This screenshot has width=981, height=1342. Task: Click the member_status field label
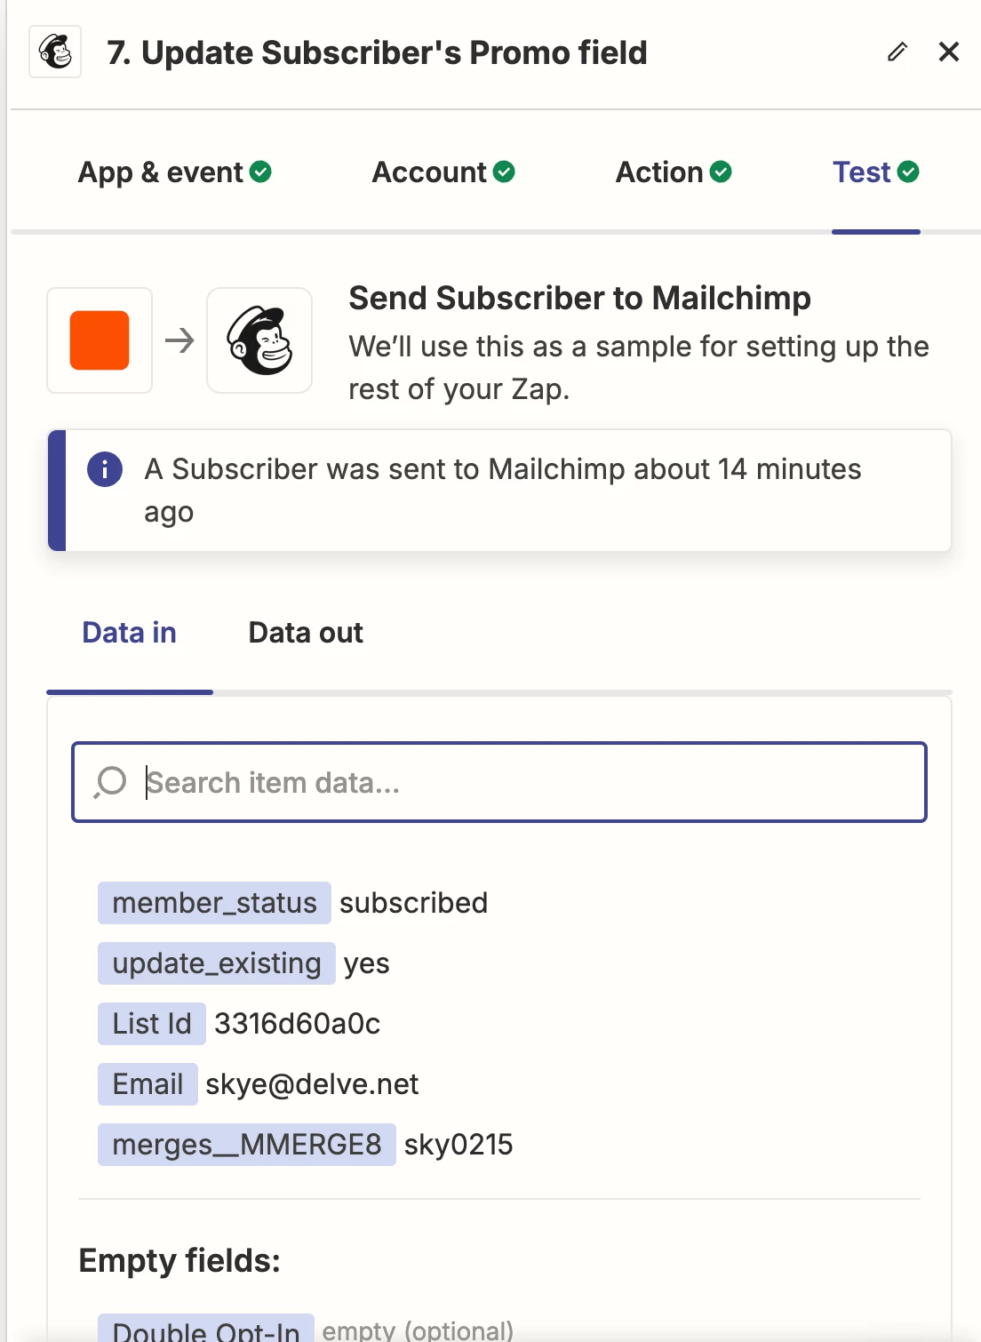point(214,903)
